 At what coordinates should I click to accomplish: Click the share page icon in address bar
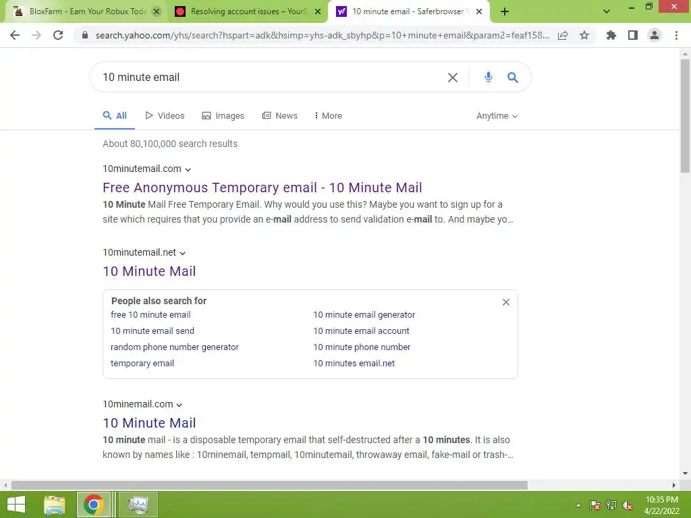(x=563, y=36)
